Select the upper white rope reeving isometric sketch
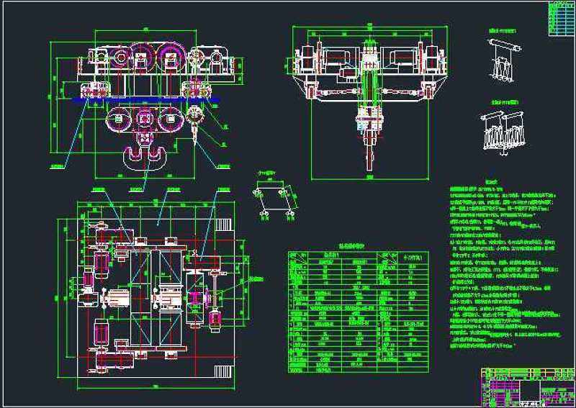 tap(503, 58)
